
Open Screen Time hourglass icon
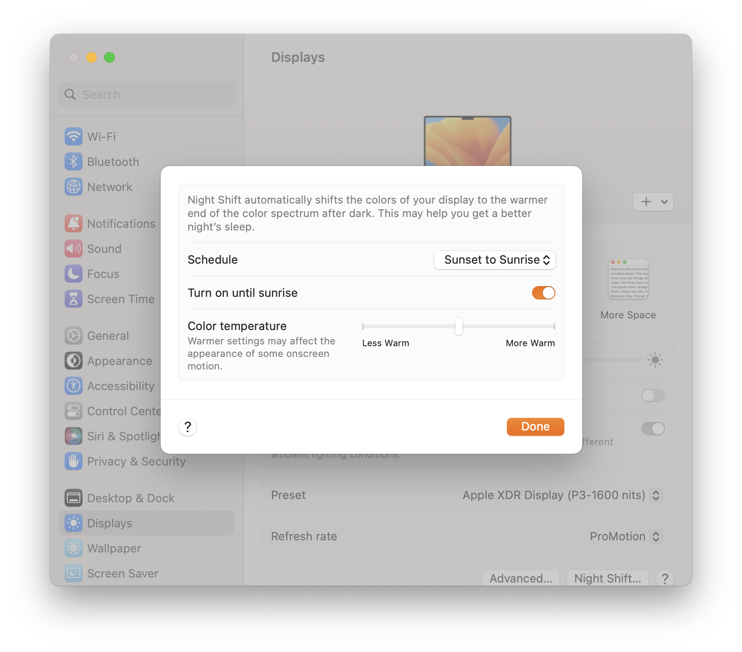tap(74, 299)
